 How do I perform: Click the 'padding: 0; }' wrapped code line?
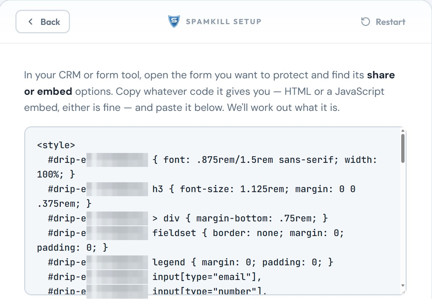[x=73, y=247]
